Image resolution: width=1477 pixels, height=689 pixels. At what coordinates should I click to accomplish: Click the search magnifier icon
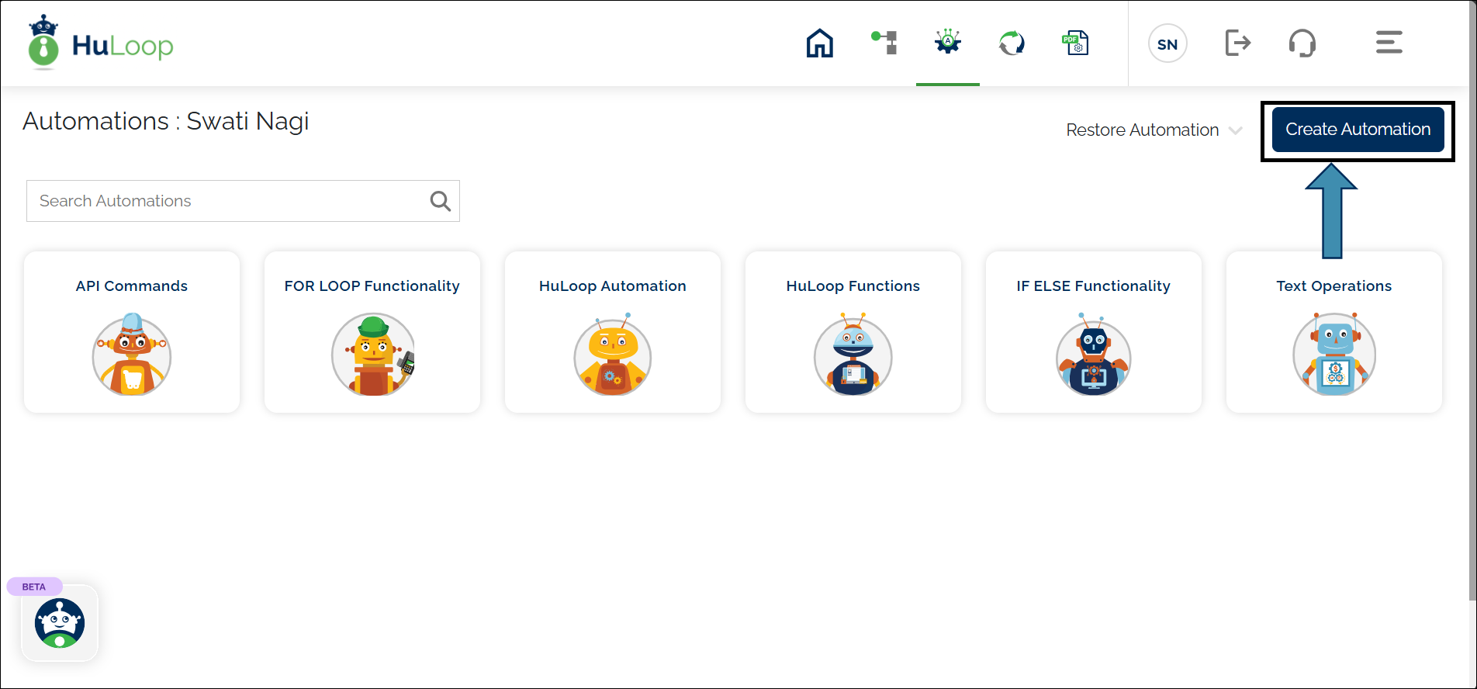click(440, 202)
